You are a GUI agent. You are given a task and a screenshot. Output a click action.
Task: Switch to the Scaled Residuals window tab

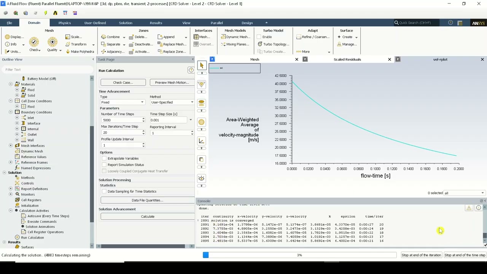pyautogui.click(x=347, y=59)
